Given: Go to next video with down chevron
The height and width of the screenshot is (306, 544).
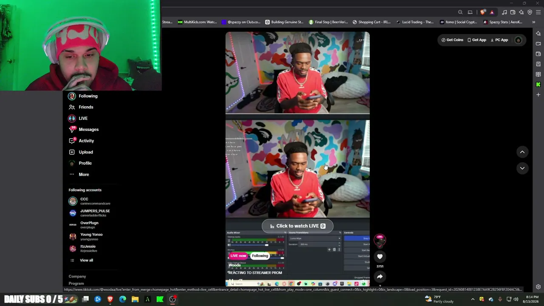Looking at the screenshot, I should (522, 168).
